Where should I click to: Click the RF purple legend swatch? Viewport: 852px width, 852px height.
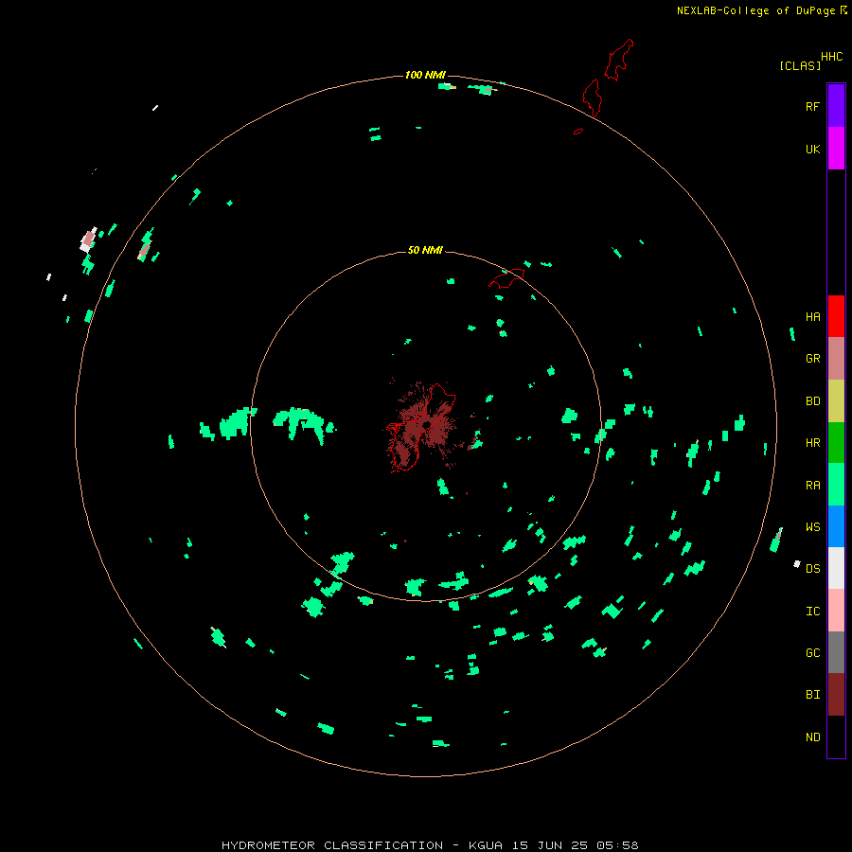pyautogui.click(x=836, y=106)
